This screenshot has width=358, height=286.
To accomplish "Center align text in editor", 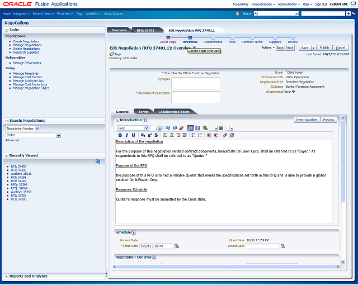I will [x=172, y=135].
